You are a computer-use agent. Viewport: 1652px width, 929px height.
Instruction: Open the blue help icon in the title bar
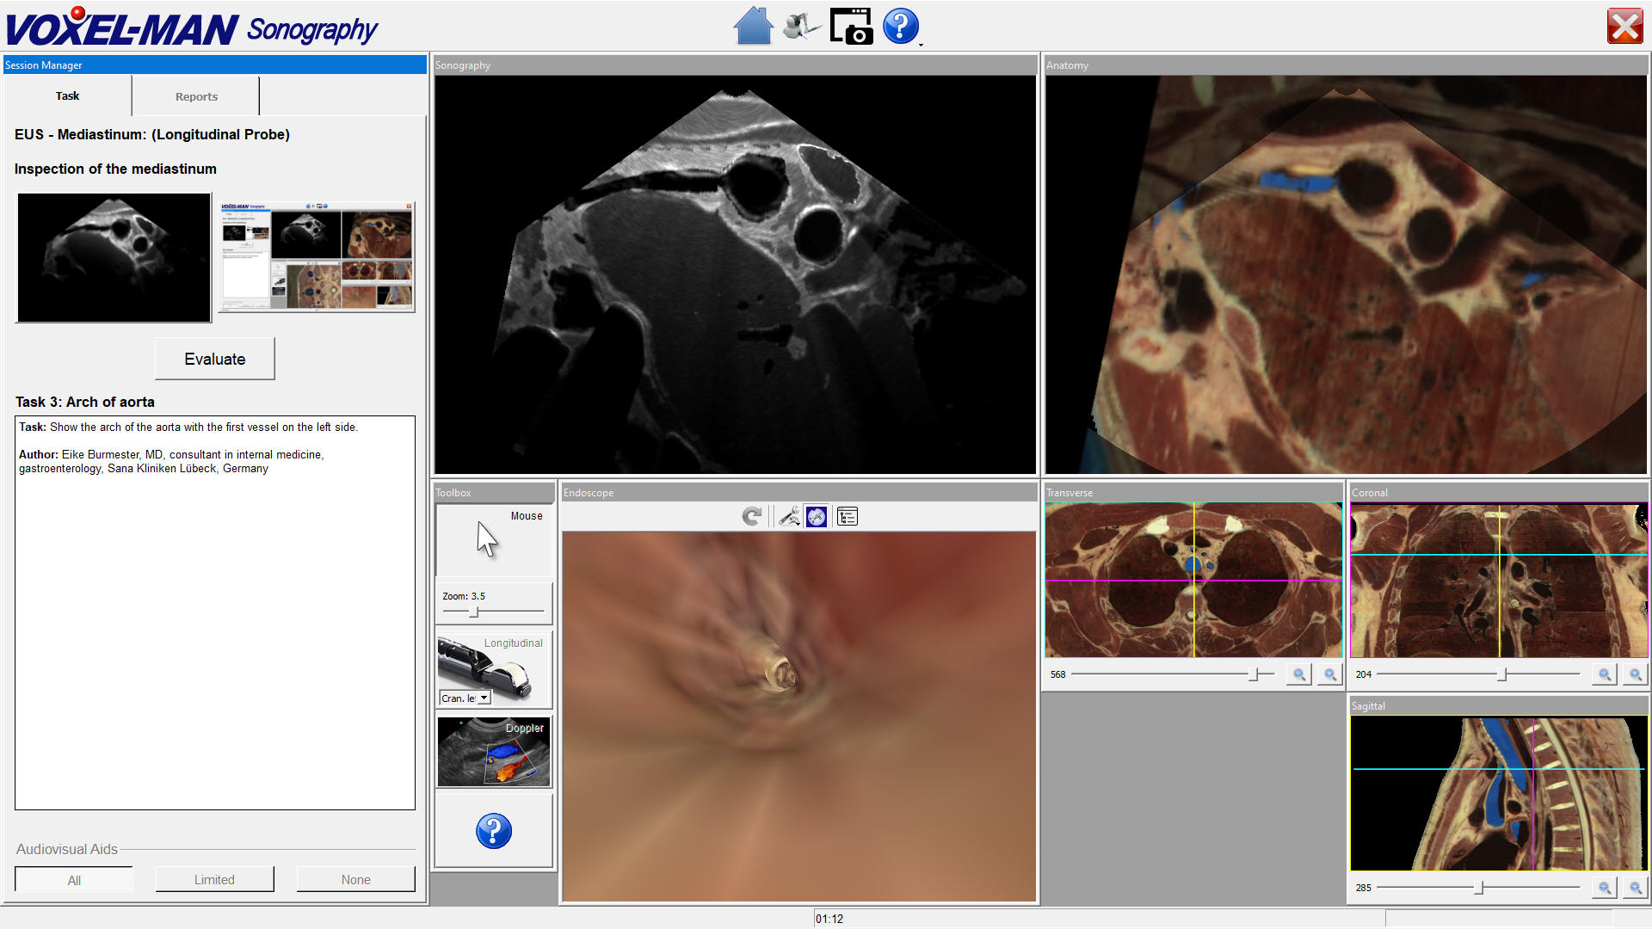point(900,26)
